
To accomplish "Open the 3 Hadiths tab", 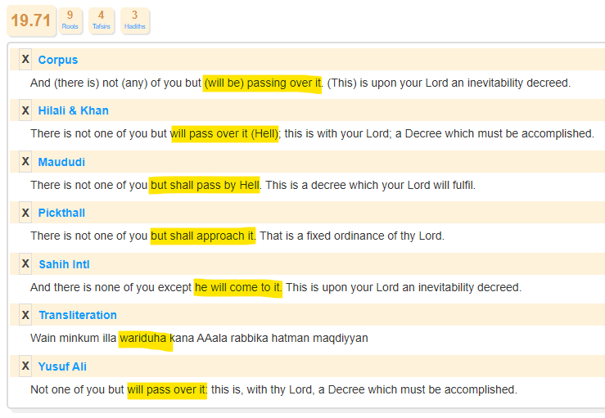I will click(x=134, y=20).
